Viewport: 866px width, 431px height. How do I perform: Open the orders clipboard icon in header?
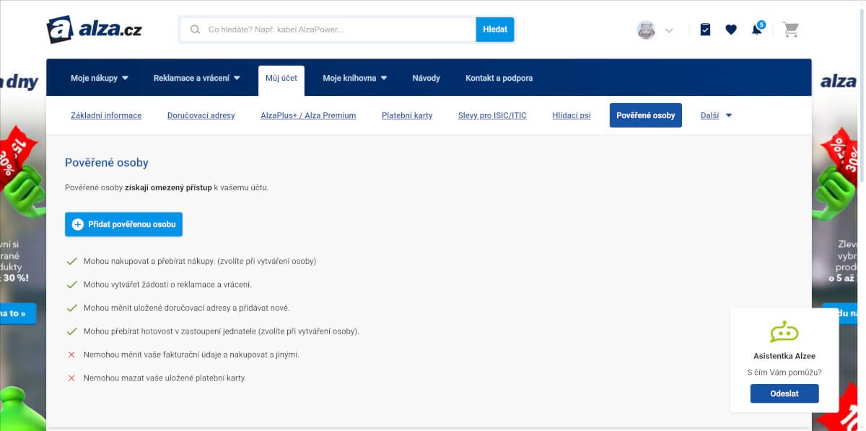(705, 30)
